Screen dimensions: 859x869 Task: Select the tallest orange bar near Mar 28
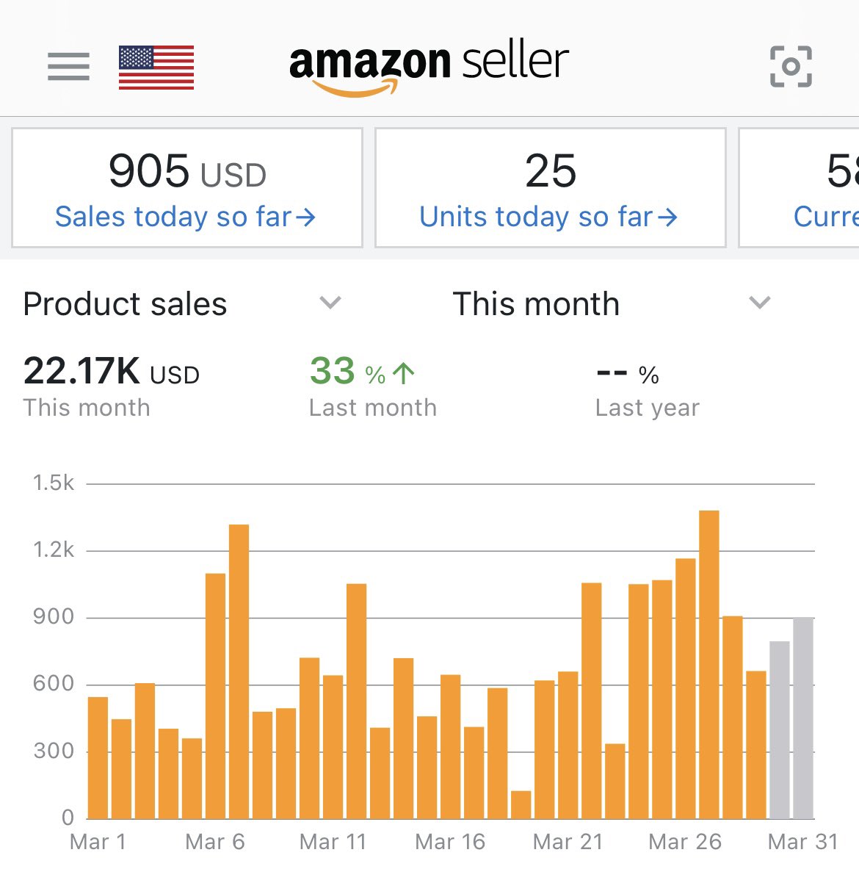pos(709,665)
